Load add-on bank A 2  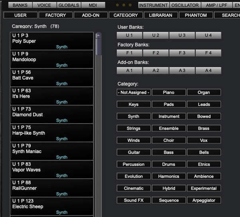pos(155,70)
